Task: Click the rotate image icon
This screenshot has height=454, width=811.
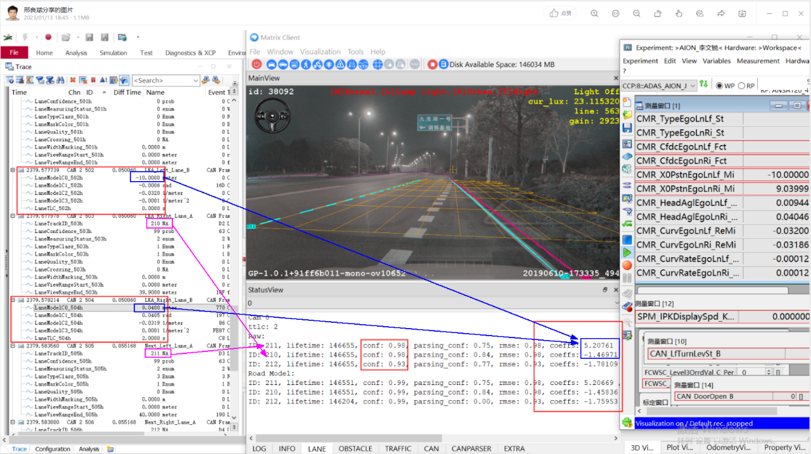Action: point(657,13)
